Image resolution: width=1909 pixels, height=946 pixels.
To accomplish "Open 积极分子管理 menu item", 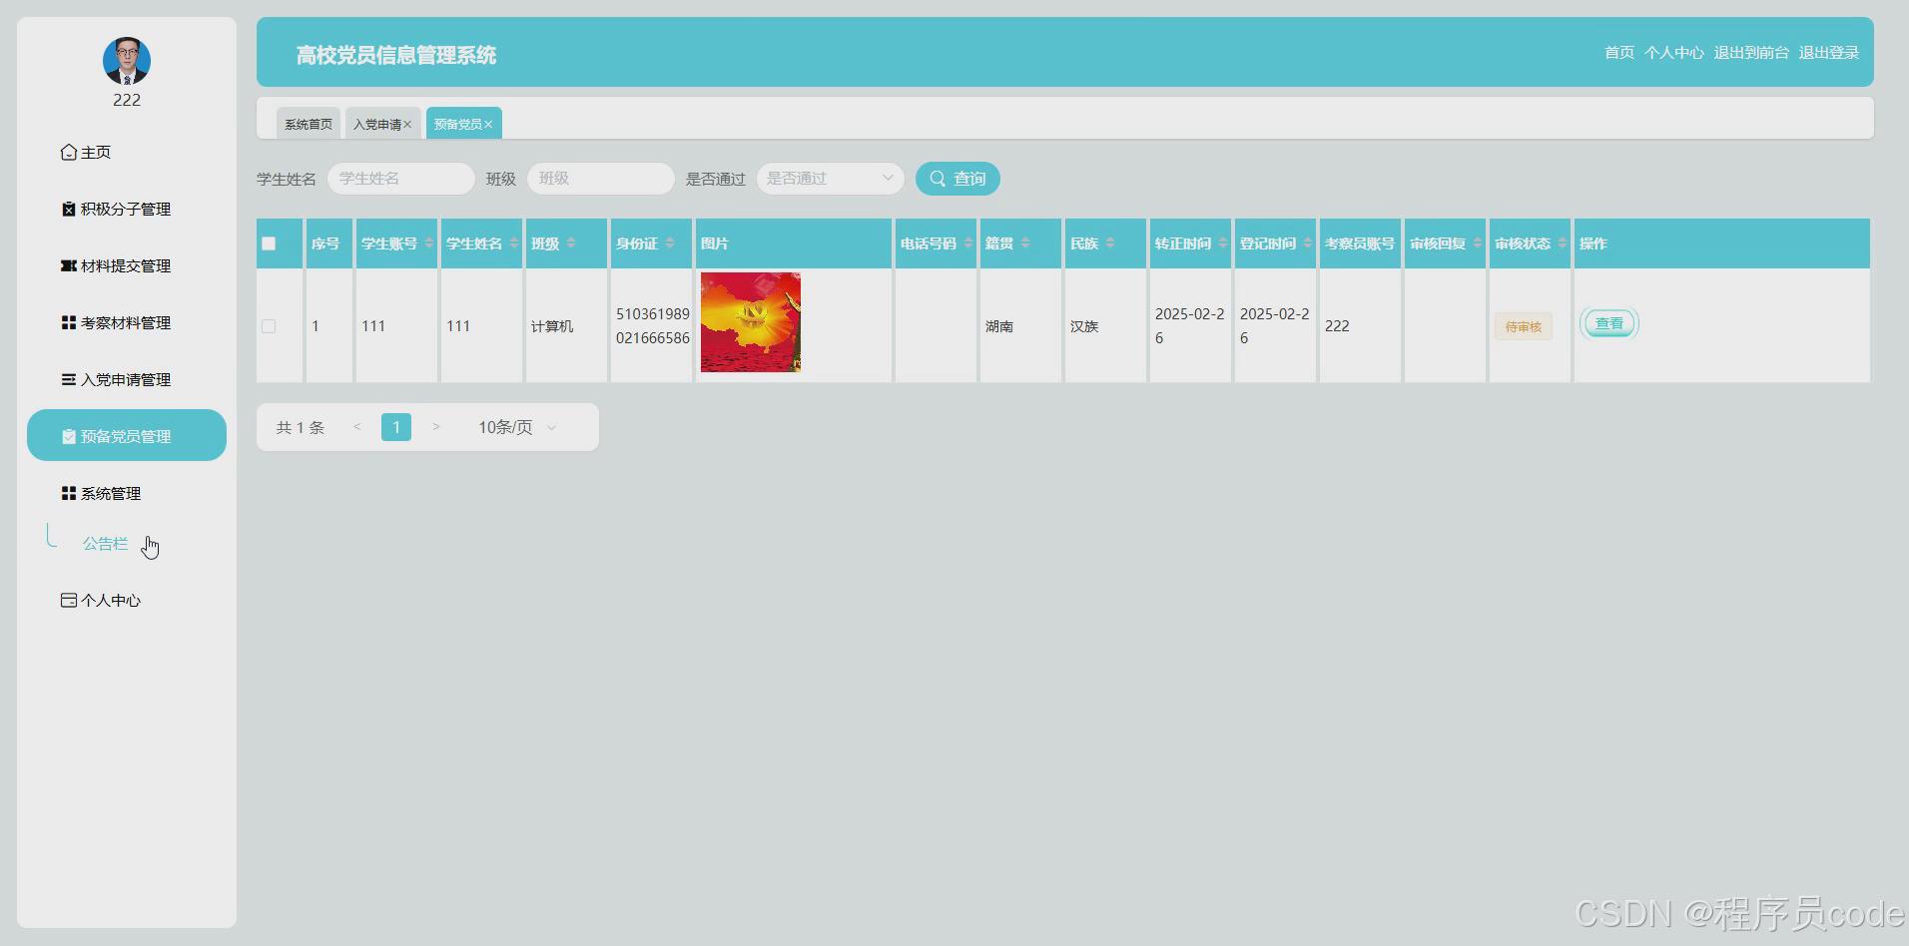I will pyautogui.click(x=127, y=210).
